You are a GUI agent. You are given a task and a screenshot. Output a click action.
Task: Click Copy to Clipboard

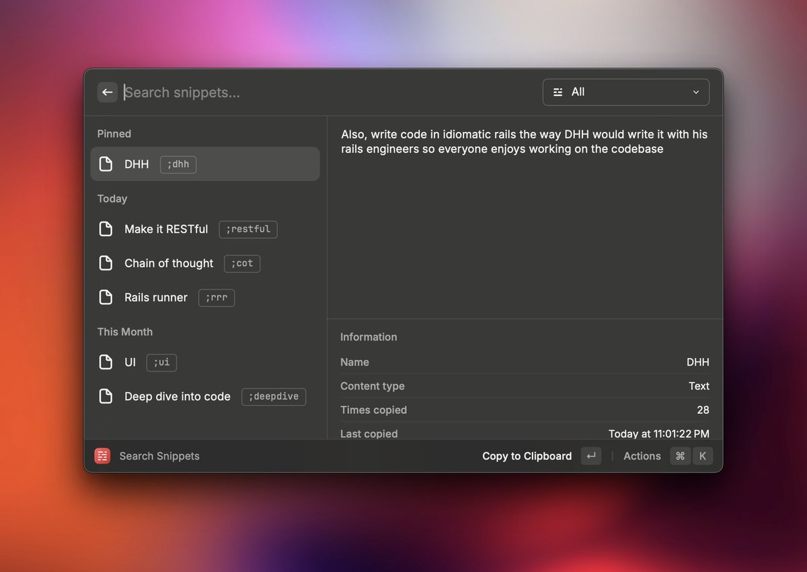coord(527,456)
